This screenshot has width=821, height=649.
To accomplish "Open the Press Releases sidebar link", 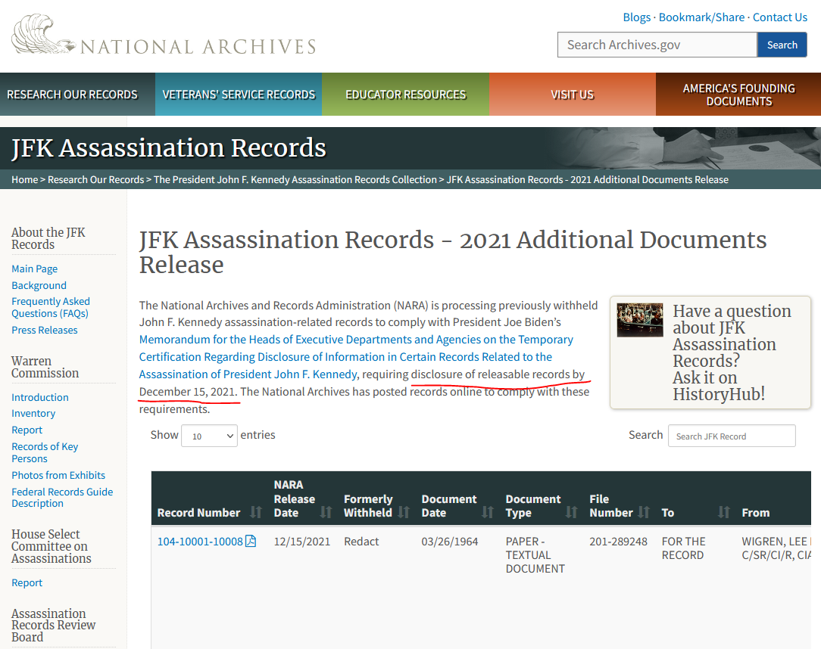I will tap(45, 330).
